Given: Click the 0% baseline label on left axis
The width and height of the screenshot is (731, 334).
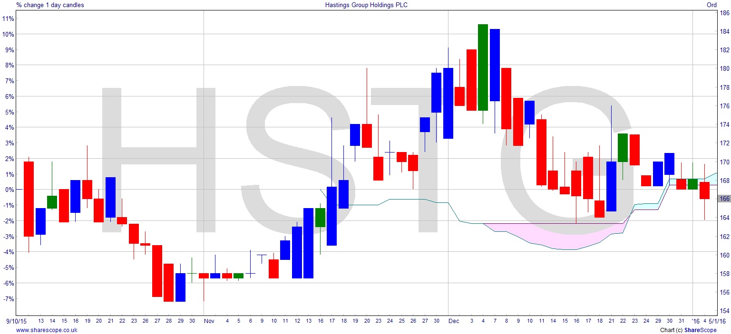Looking at the screenshot, I should click(10, 190).
